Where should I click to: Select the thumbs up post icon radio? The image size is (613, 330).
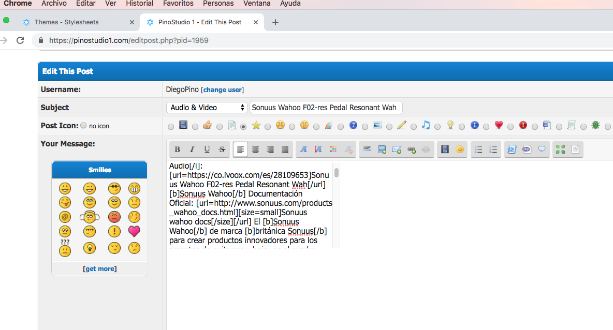coord(195,127)
